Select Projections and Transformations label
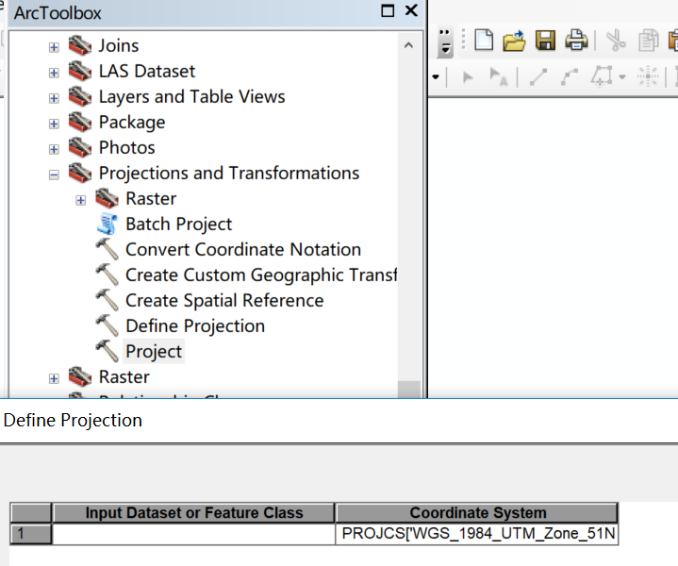This screenshot has height=566, width=678. click(x=229, y=174)
